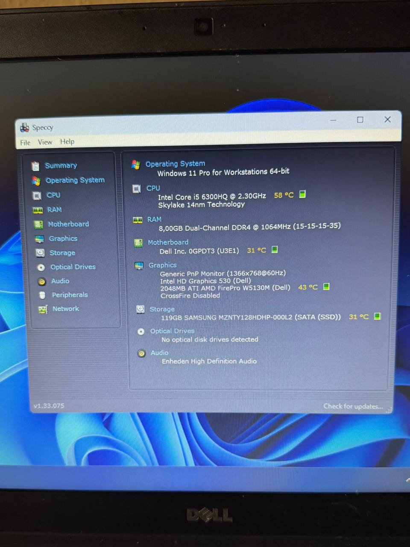Click the Windows 11 Pro for Workstations 64-bit text

[x=223, y=172]
